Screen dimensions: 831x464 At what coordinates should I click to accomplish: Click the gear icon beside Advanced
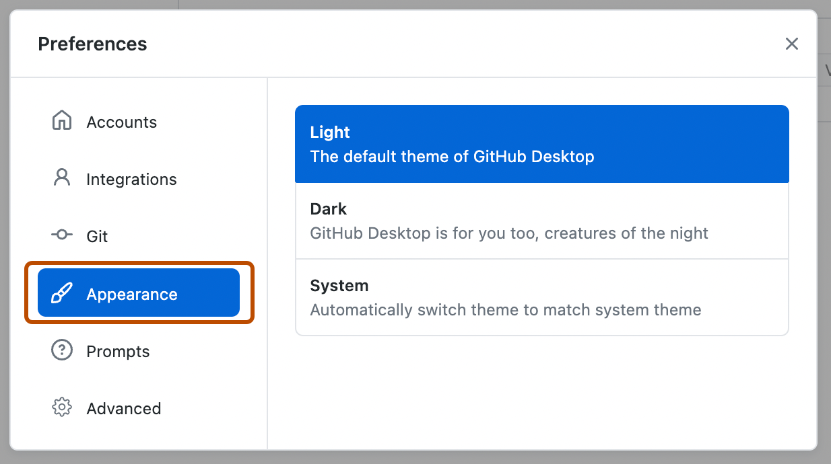click(62, 408)
